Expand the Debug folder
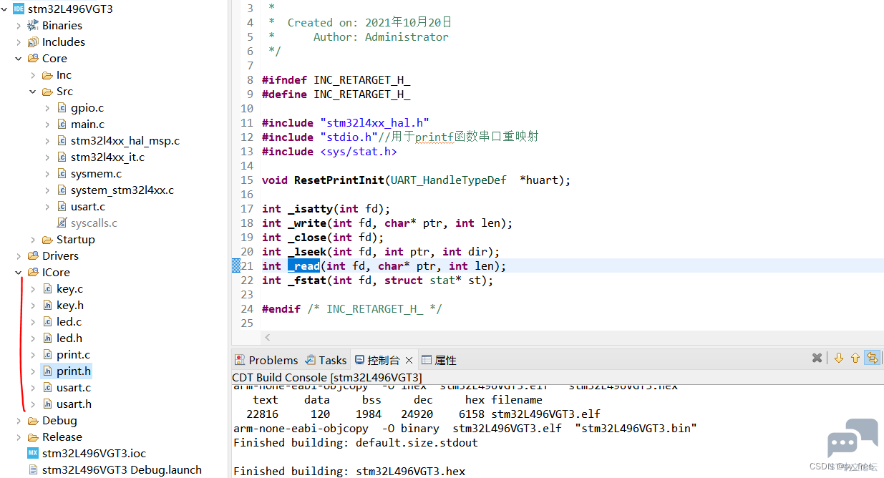Viewport: 884px width, 478px height. pos(19,421)
